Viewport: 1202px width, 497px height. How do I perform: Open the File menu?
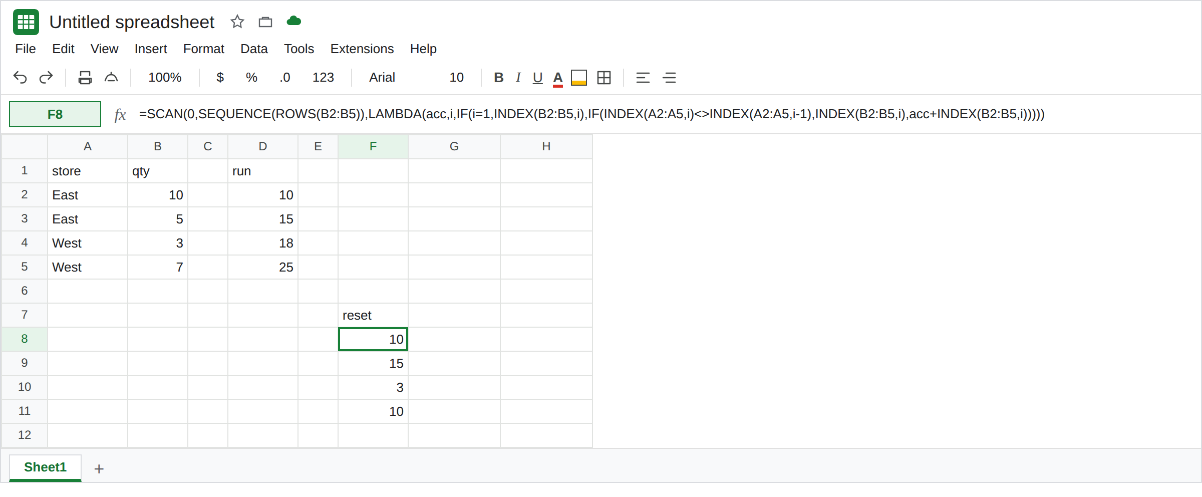[x=26, y=49]
